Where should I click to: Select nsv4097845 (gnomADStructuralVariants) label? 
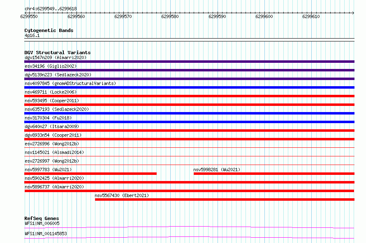click(x=70, y=83)
